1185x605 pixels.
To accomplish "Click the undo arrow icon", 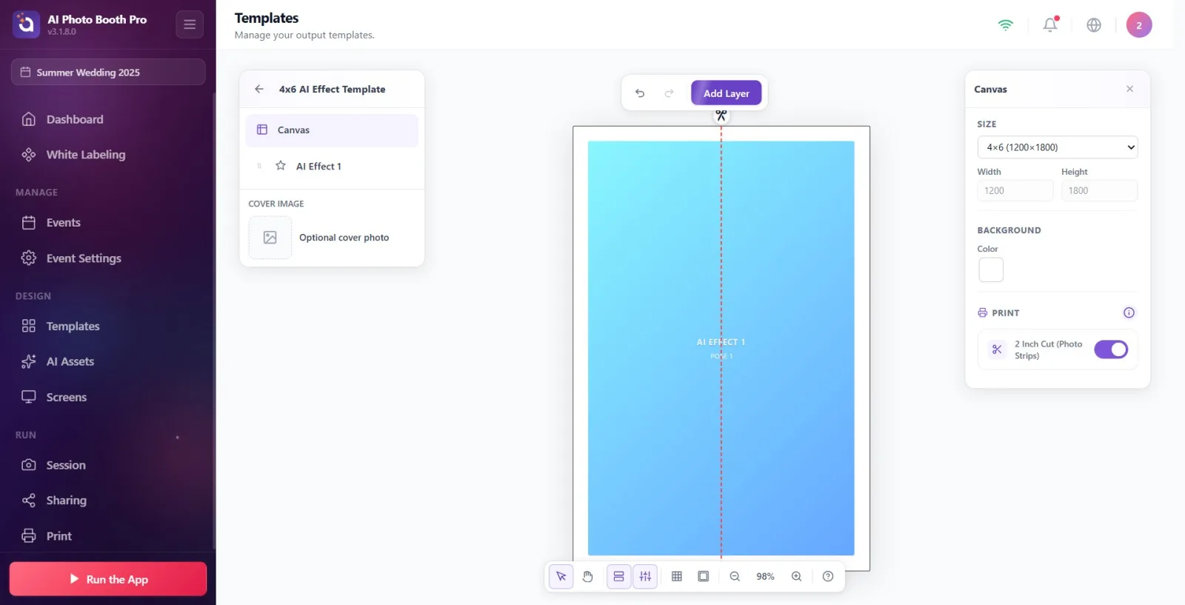I will (x=640, y=93).
